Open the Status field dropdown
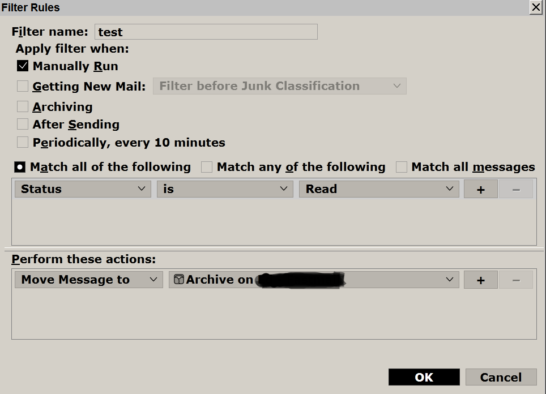Image resolution: width=546 pixels, height=394 pixels. tap(83, 189)
